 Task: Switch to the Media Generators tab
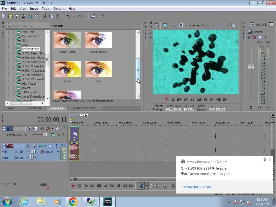tap(85, 108)
